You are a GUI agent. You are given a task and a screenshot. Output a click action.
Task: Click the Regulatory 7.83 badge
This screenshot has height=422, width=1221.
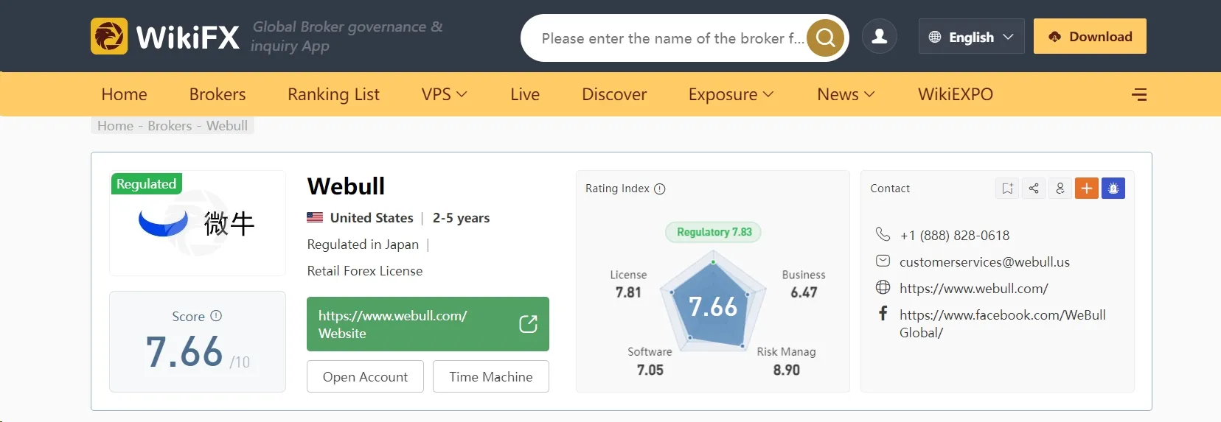[x=714, y=232]
